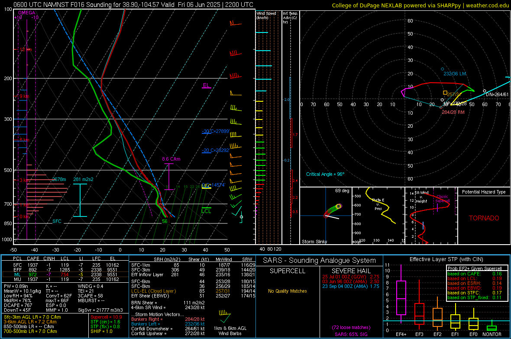Click the Theta-E v. Pres label

point(378,204)
